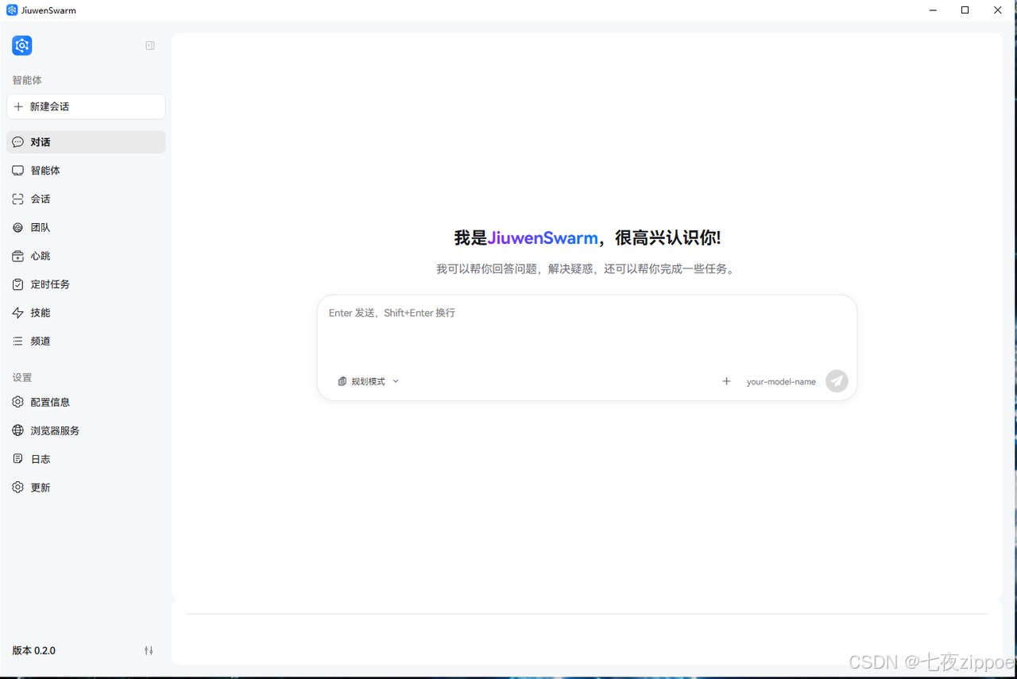Viewport: 1017px width, 679px height.
Task: Click the sliders icon beside the version number
Action: pyautogui.click(x=149, y=650)
